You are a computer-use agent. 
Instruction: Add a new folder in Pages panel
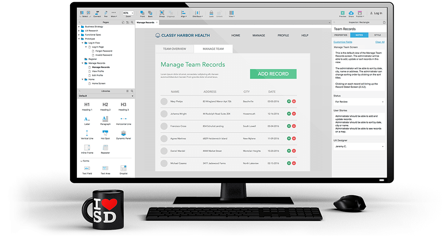127,22
